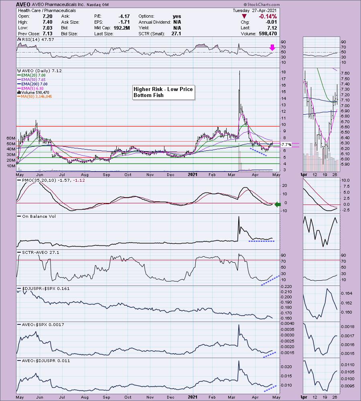Click the Last Size label in quote table
361x401 pixels.
[x=103, y=34]
